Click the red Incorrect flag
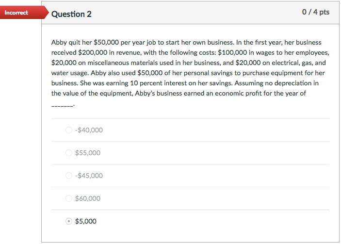Image resolution: width=341 pixels, height=244 pixels. [x=17, y=13]
